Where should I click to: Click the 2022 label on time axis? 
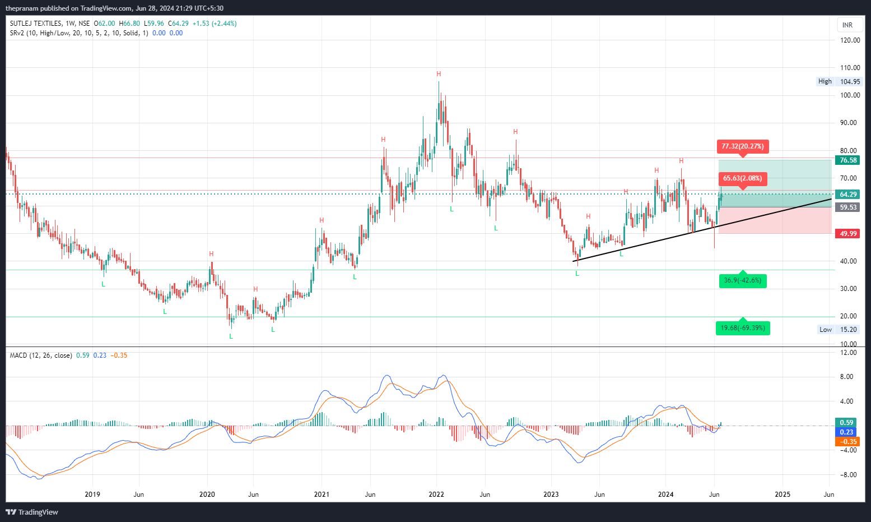pos(436,495)
